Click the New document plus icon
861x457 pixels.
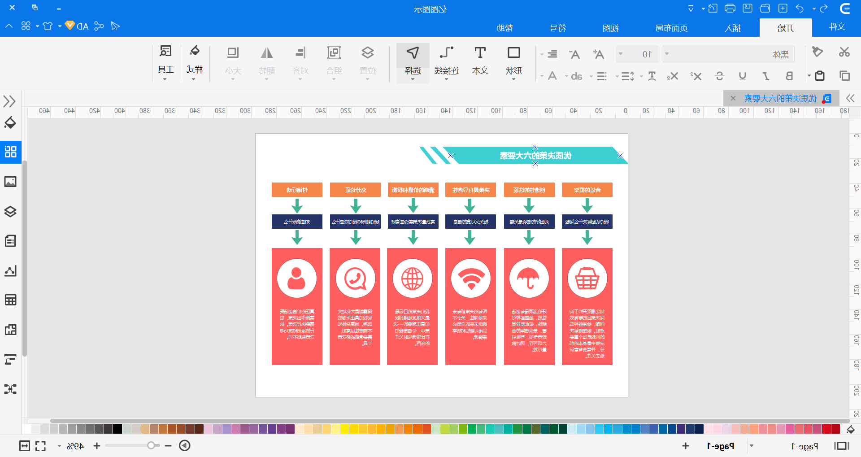(x=783, y=9)
